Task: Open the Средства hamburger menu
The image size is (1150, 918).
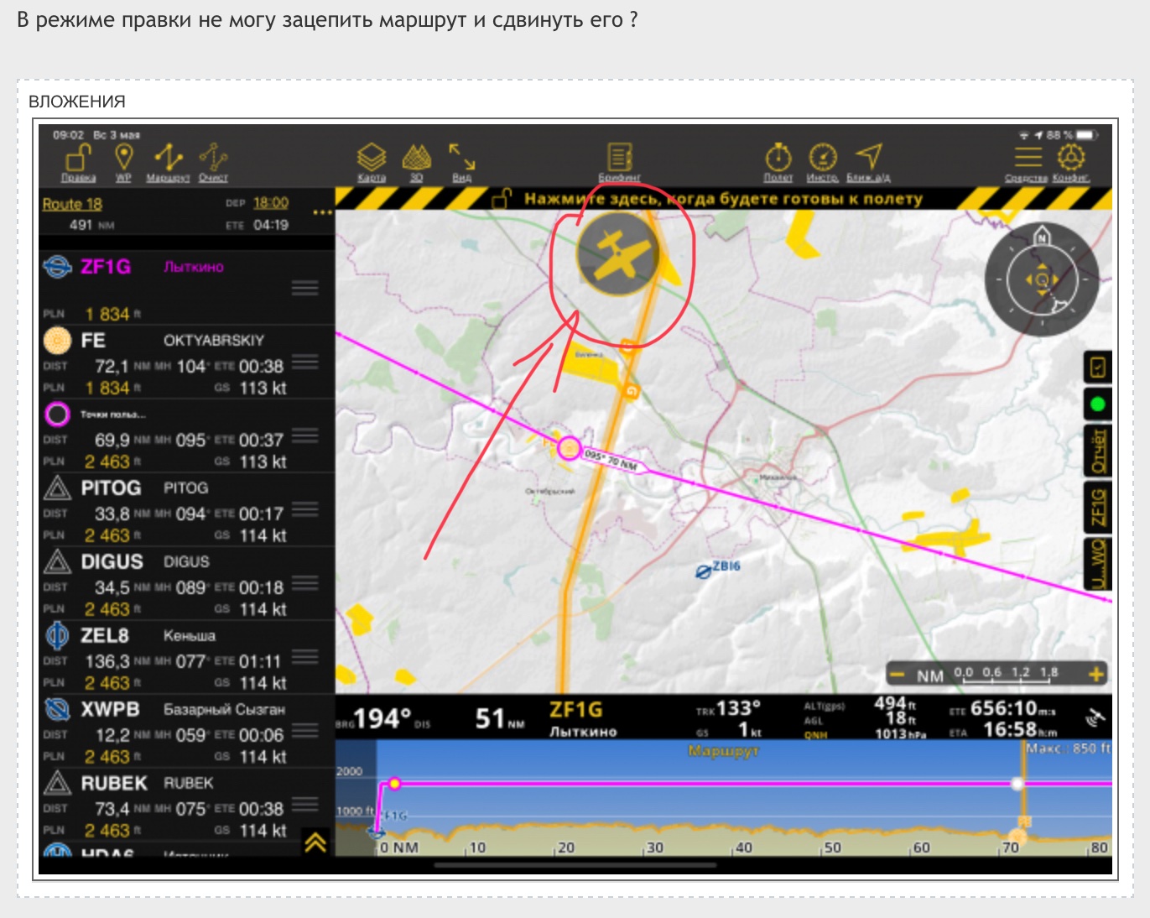Action: tap(1027, 159)
